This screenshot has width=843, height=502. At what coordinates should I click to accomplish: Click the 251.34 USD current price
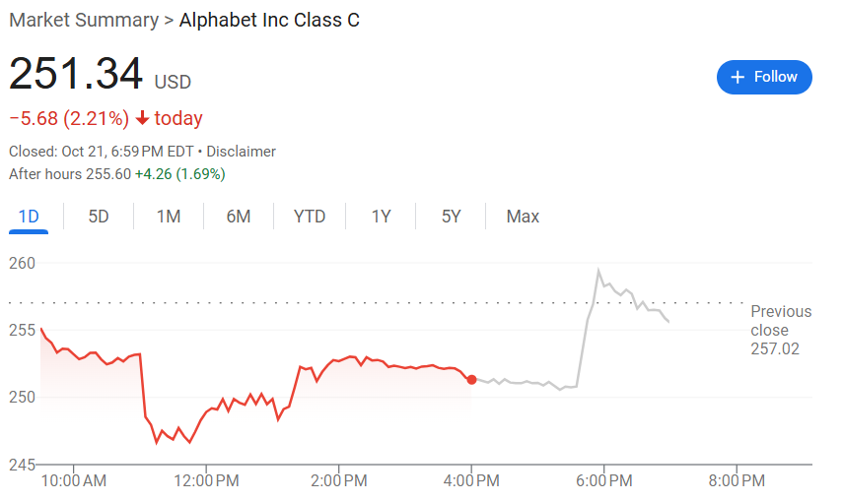[x=99, y=77]
